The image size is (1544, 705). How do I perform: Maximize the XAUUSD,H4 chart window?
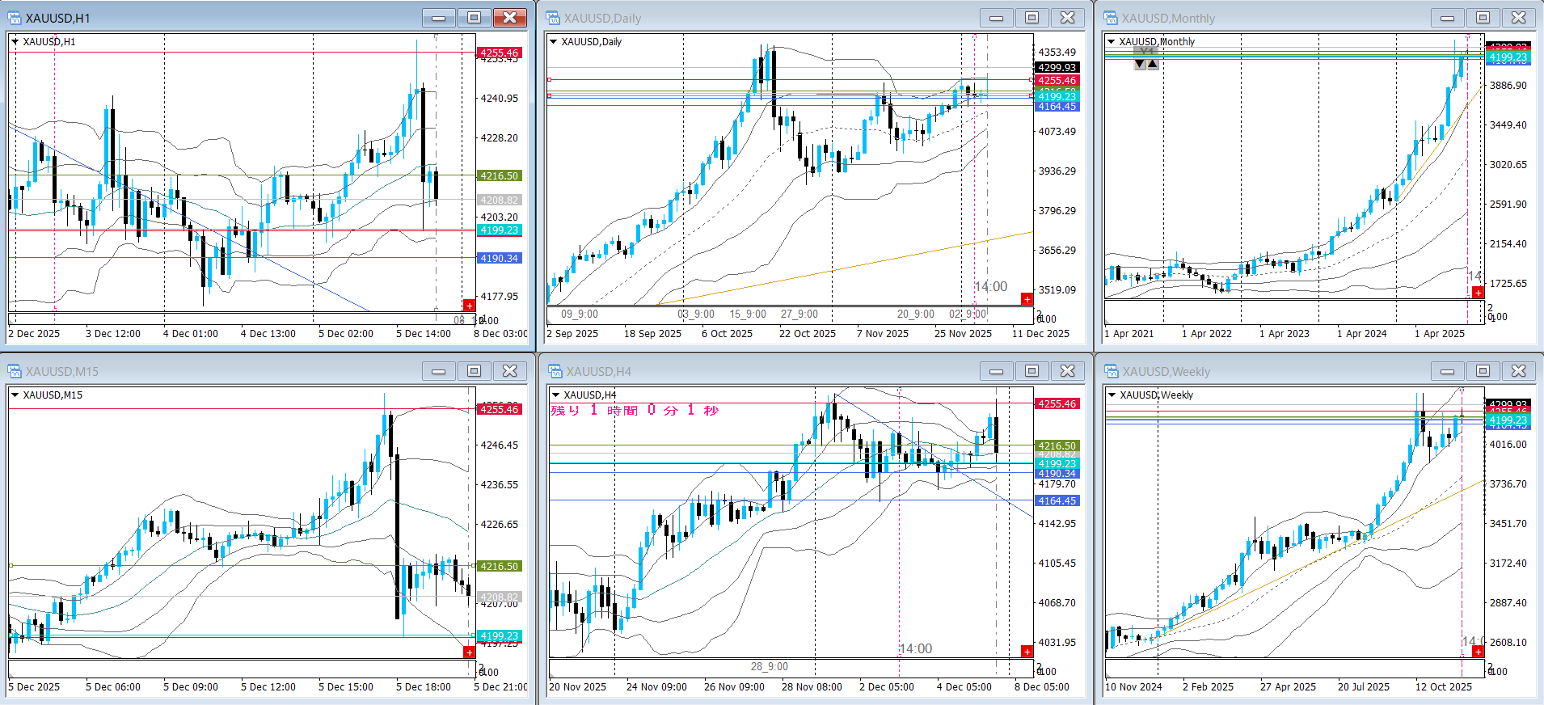[1031, 371]
